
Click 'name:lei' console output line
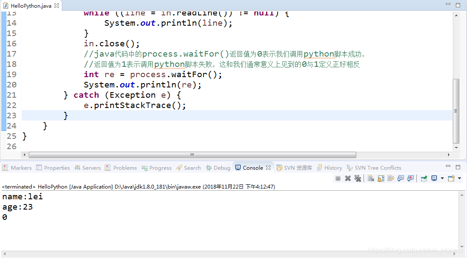pos(23,196)
